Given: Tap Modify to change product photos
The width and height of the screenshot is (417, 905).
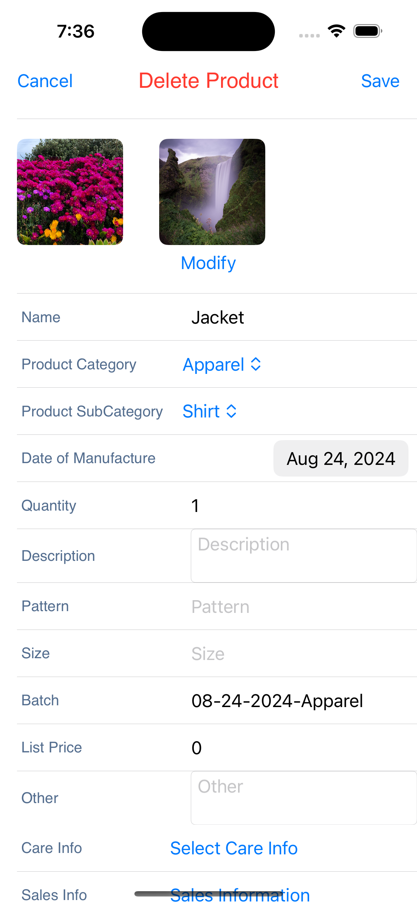Looking at the screenshot, I should point(208,263).
